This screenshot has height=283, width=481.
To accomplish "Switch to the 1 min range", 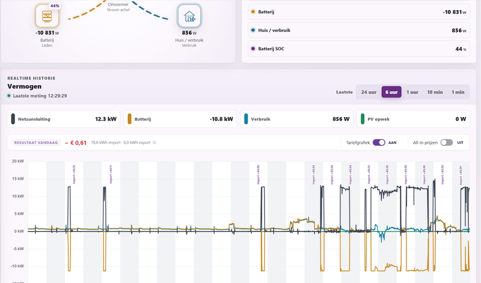I will [458, 92].
